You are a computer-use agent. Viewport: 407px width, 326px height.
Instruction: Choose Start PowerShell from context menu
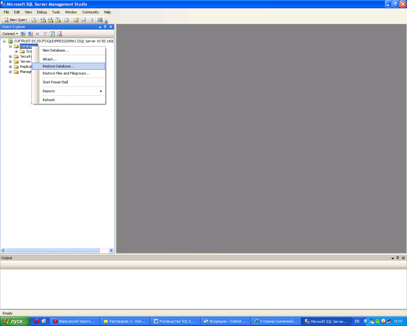point(69,82)
